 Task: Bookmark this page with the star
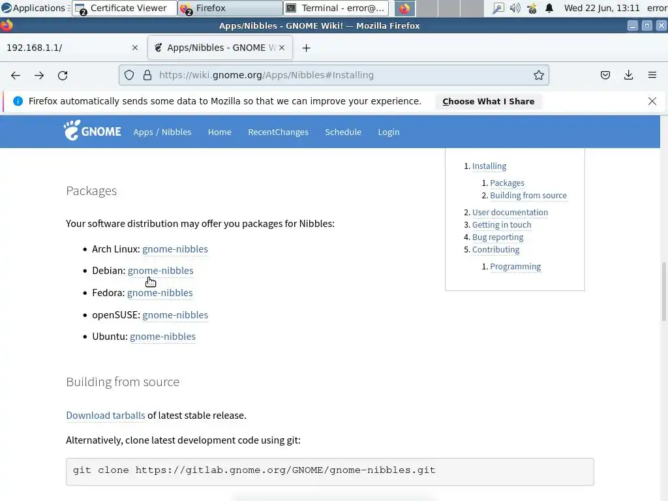(x=538, y=76)
